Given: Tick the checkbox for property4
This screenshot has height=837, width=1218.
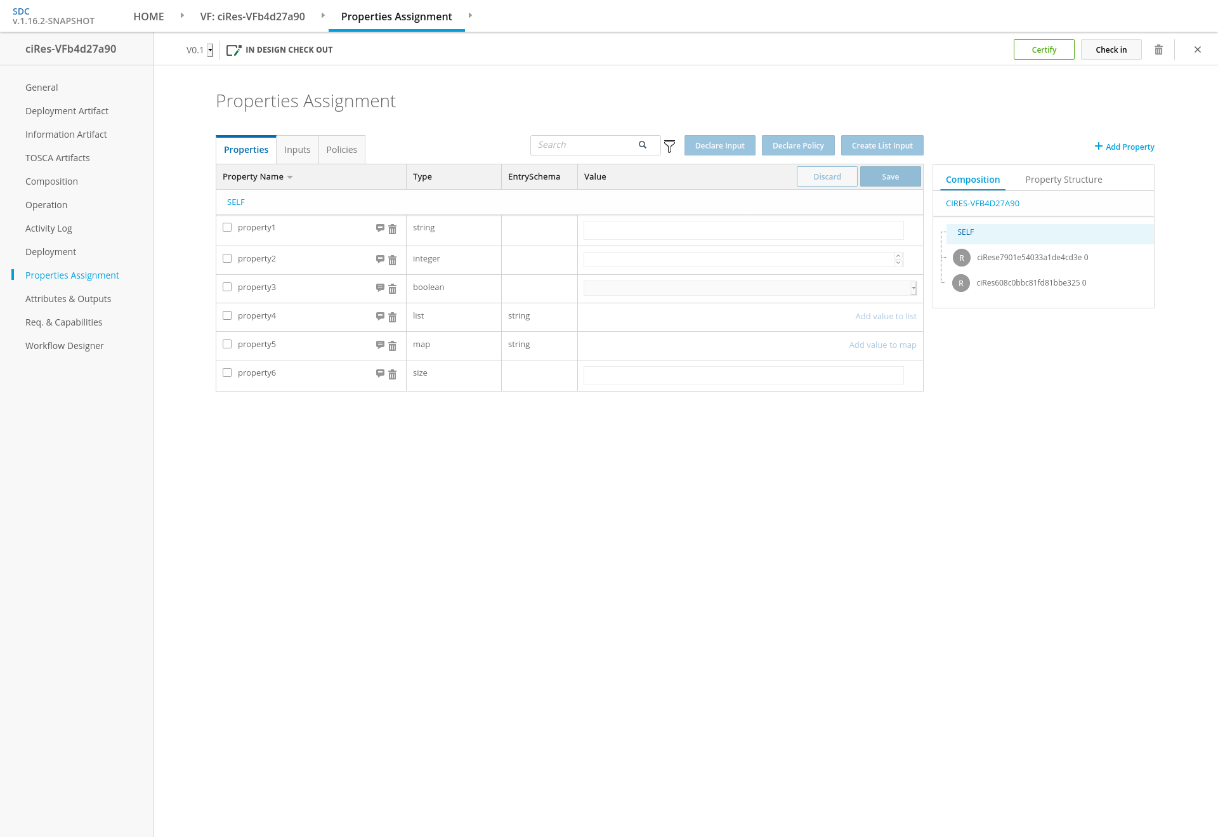Looking at the screenshot, I should pyautogui.click(x=227, y=315).
